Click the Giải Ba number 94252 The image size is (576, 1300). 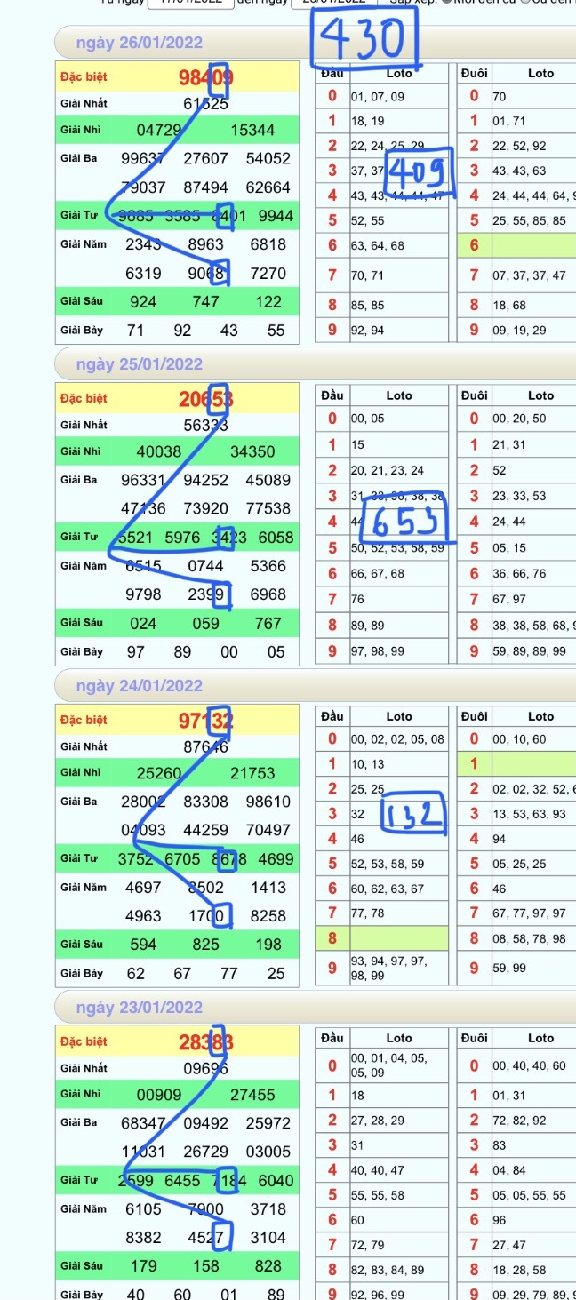point(205,480)
